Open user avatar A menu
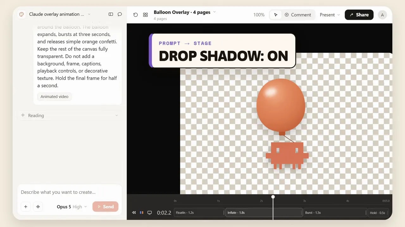This screenshot has width=405, height=227. [382, 15]
